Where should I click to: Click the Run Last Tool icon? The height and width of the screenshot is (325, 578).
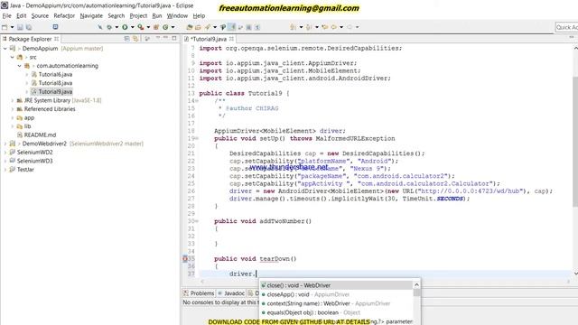tap(141, 27)
